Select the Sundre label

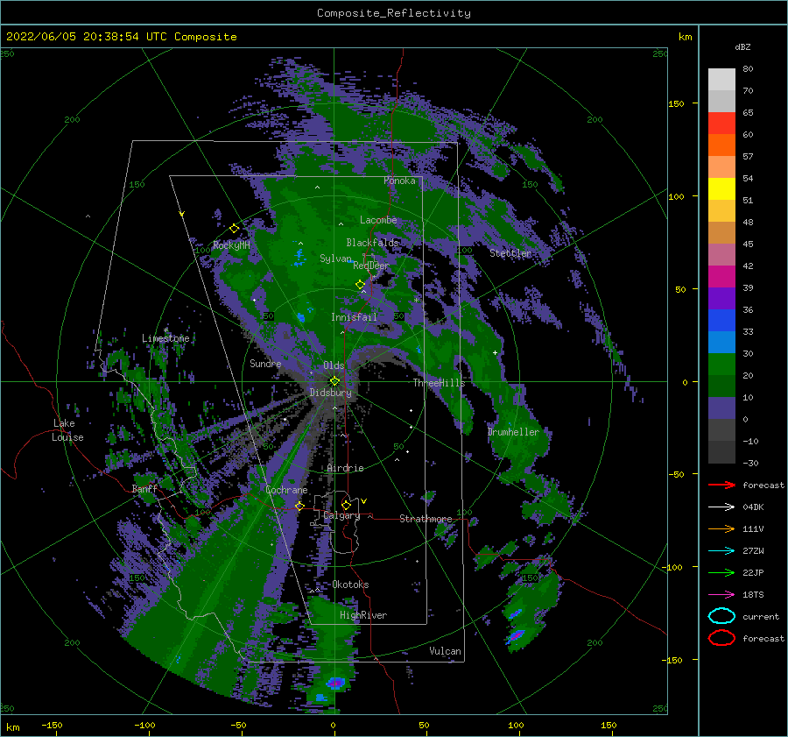tap(265, 363)
